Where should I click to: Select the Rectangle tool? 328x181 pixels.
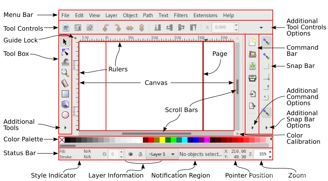[65, 94]
